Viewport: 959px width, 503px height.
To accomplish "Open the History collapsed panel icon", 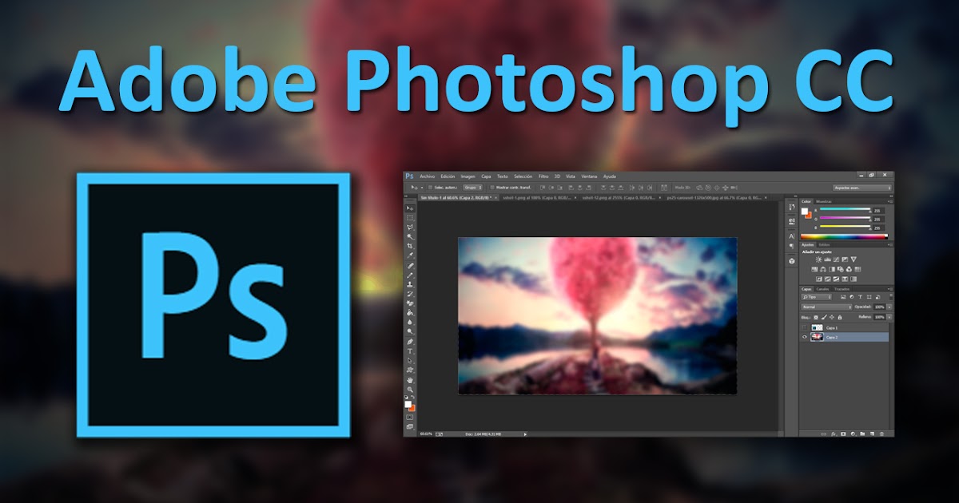I will [x=791, y=207].
